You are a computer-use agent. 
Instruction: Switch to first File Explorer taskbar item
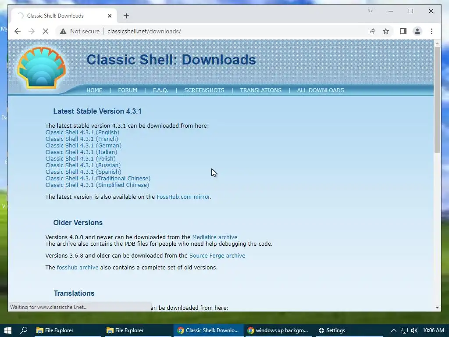click(68, 330)
